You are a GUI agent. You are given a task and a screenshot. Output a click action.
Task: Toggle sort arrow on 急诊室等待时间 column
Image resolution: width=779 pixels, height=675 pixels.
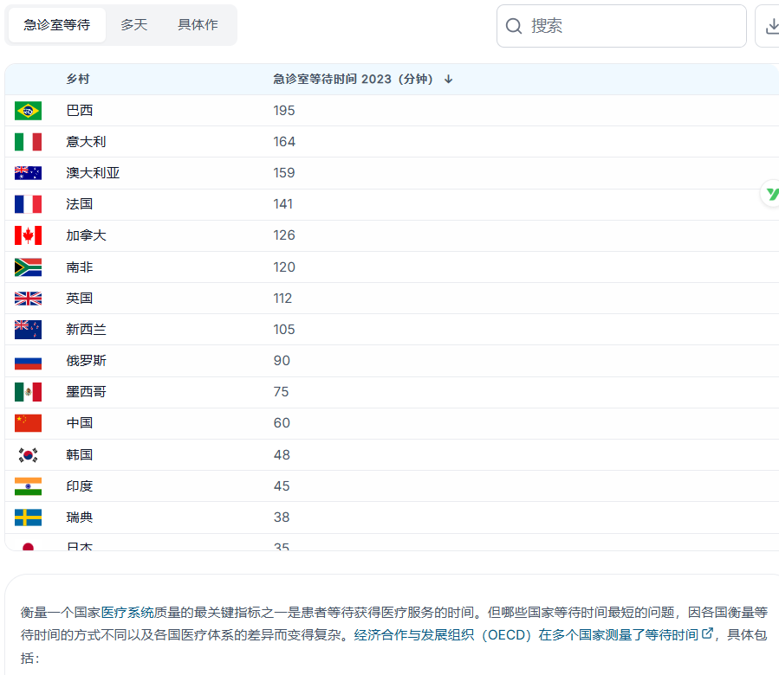[x=448, y=79]
